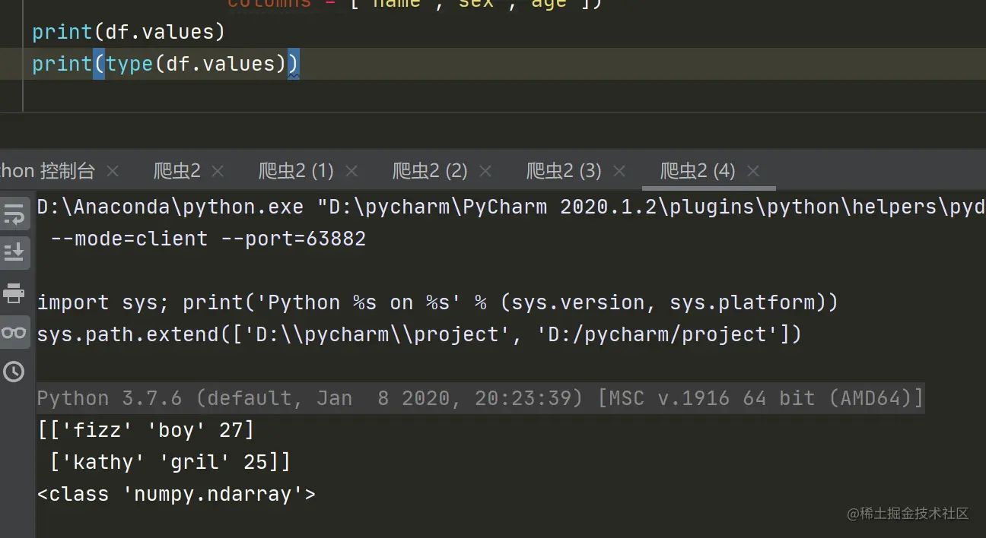Click the print(df.values) code line
Viewport: 986px width, 538px height.
(x=129, y=32)
